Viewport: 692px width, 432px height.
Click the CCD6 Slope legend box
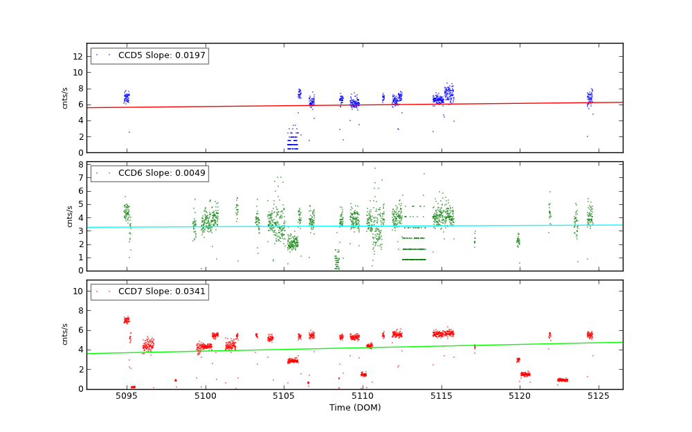click(149, 173)
